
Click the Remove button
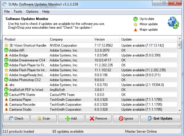[x=98, y=119]
